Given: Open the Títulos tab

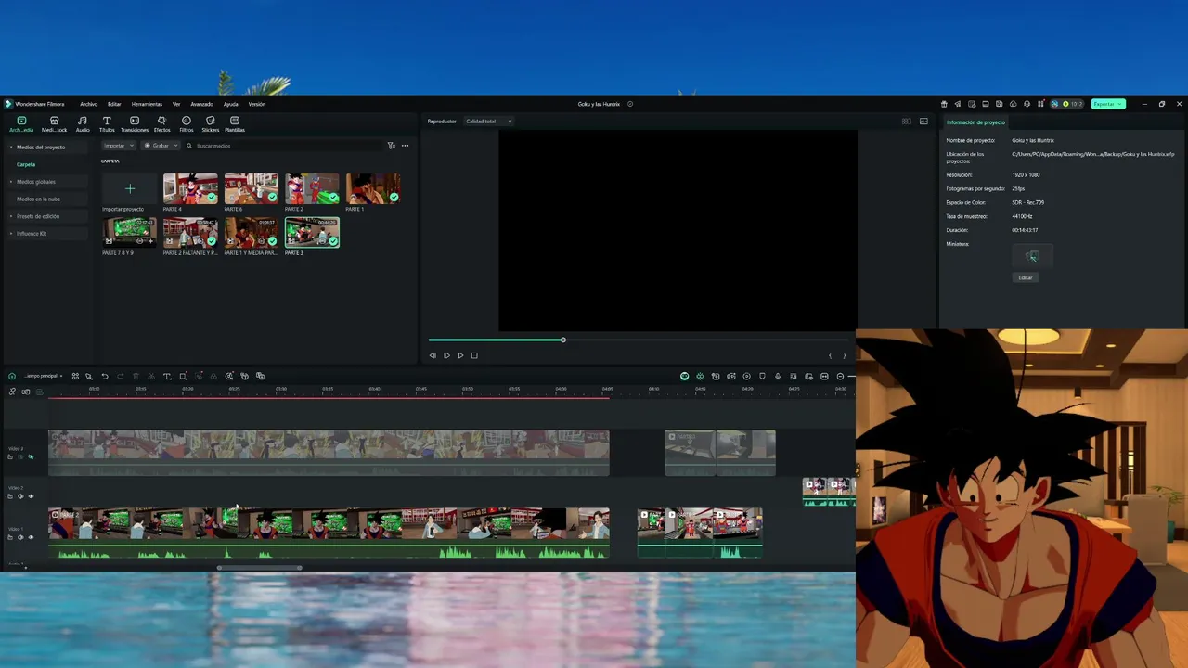Looking at the screenshot, I should click(x=107, y=124).
